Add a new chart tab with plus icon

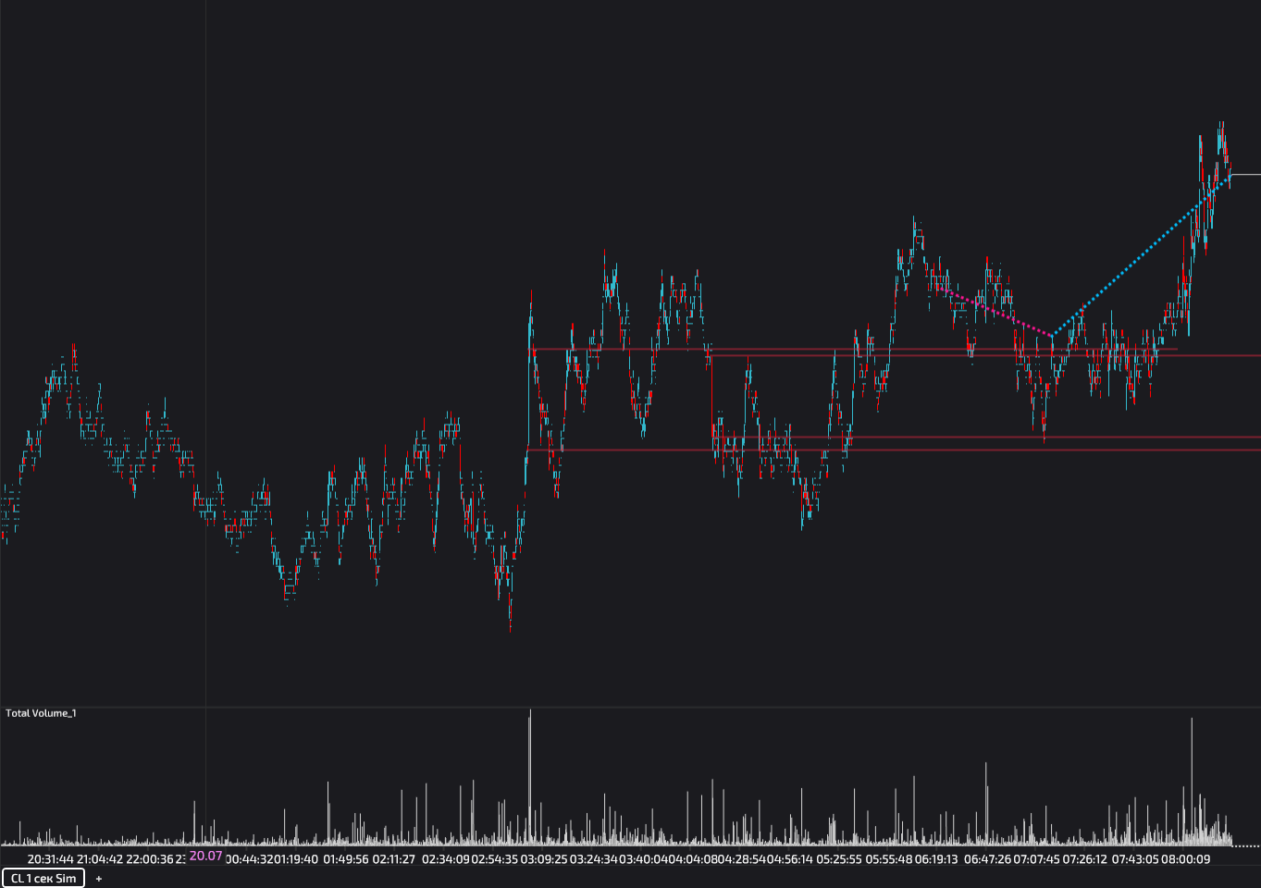pos(99,879)
